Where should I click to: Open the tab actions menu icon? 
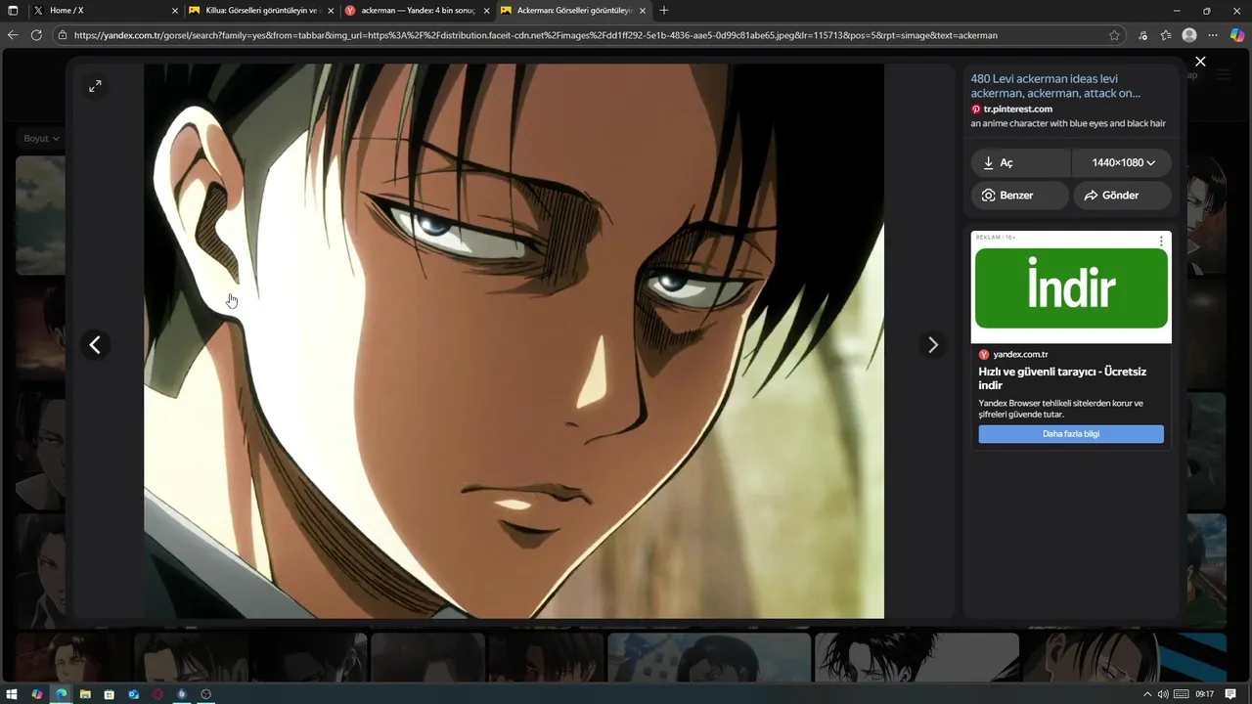pyautogui.click(x=13, y=11)
